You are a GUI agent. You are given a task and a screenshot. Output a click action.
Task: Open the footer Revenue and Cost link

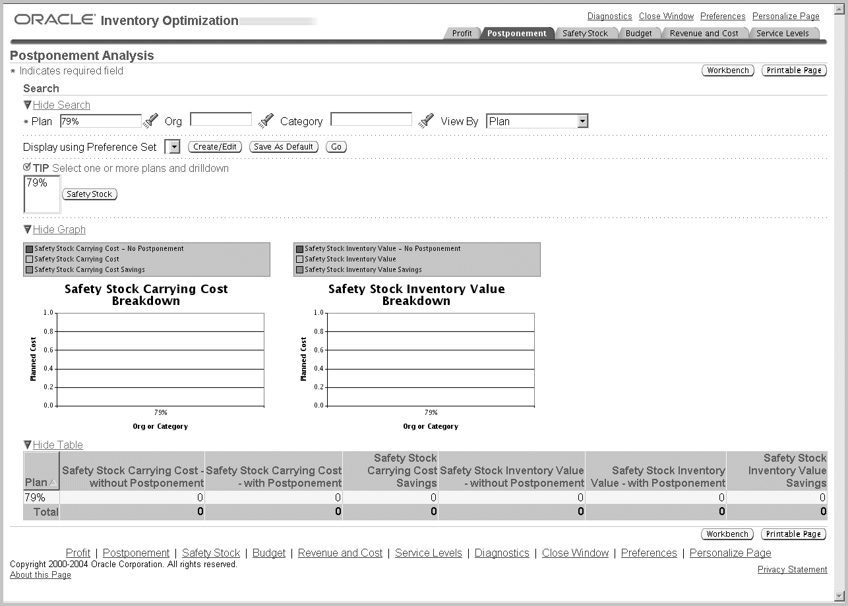point(340,553)
